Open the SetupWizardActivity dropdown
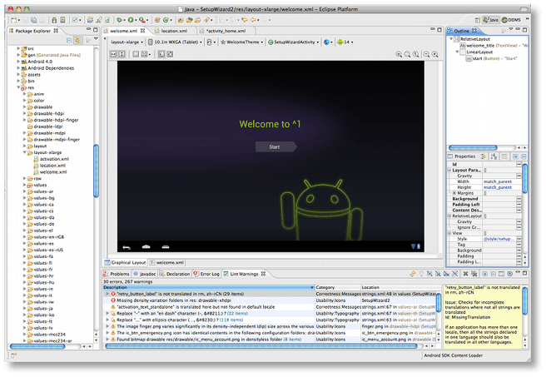This screenshot has height=377, width=546. (294, 42)
